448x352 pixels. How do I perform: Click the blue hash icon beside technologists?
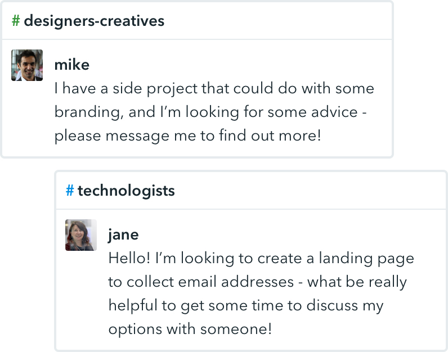point(70,191)
